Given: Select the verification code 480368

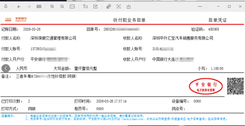Looking at the screenshot, I should coord(214,29).
